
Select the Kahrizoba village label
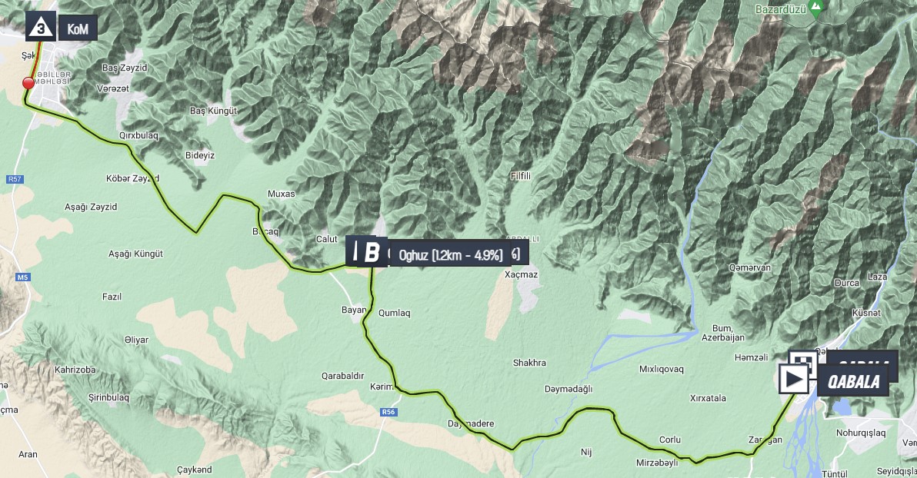[x=75, y=370]
